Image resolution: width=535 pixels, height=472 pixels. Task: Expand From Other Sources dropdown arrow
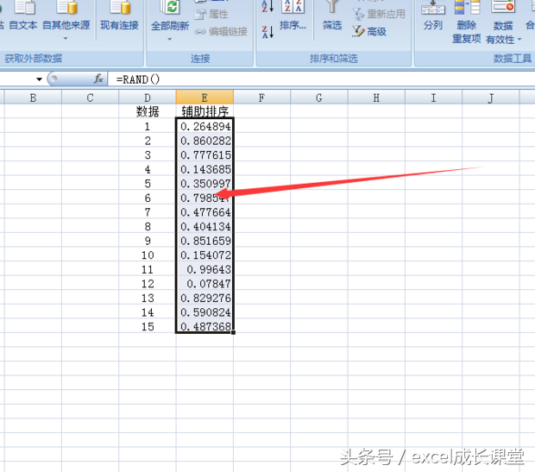[66, 39]
